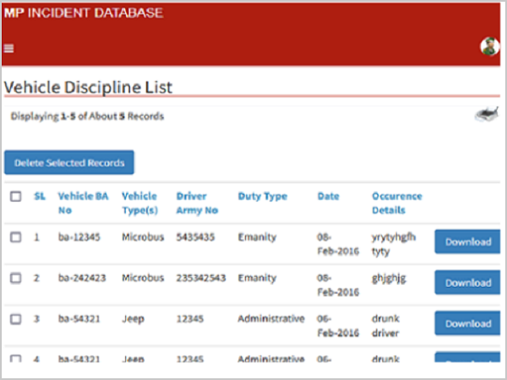Viewport: 507px width, 380px height.
Task: Select checkbox for row 3 Jeep
Action: (x=15, y=319)
